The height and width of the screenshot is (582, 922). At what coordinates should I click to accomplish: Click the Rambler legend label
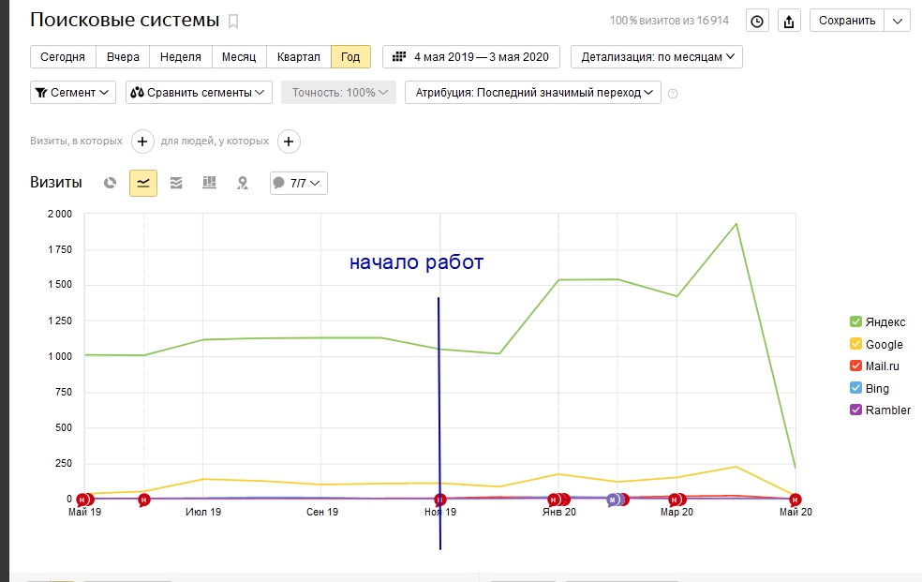(888, 410)
